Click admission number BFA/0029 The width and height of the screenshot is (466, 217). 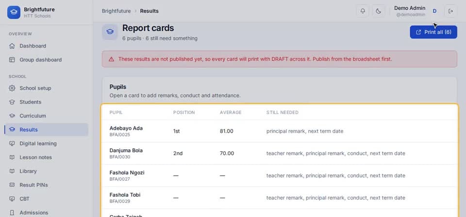(x=120, y=201)
